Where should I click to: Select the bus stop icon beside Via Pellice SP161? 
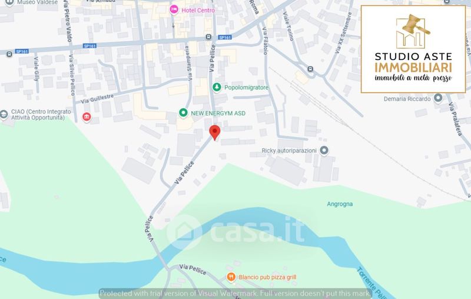click(209, 37)
